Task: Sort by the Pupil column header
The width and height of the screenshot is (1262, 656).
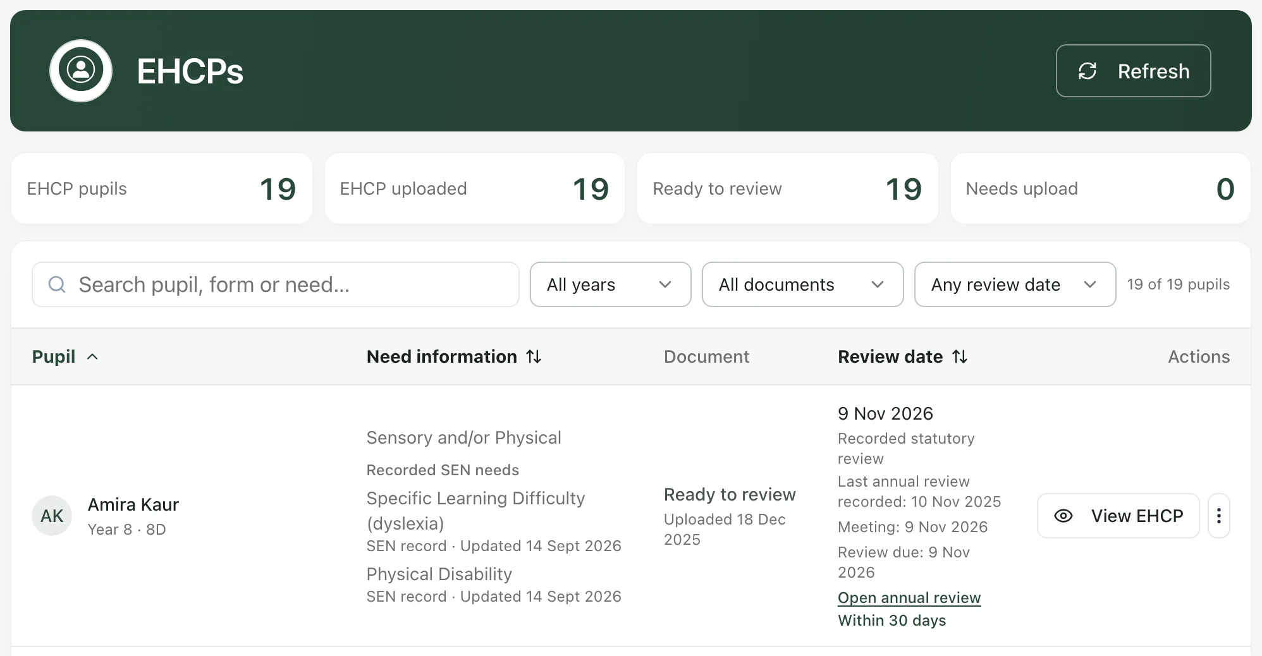Action: 65,356
